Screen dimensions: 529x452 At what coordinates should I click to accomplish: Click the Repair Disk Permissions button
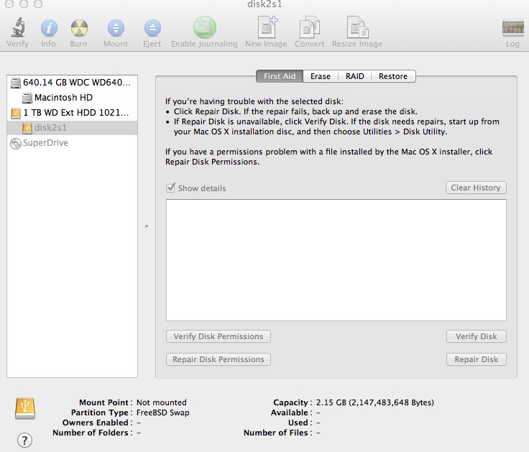click(218, 359)
